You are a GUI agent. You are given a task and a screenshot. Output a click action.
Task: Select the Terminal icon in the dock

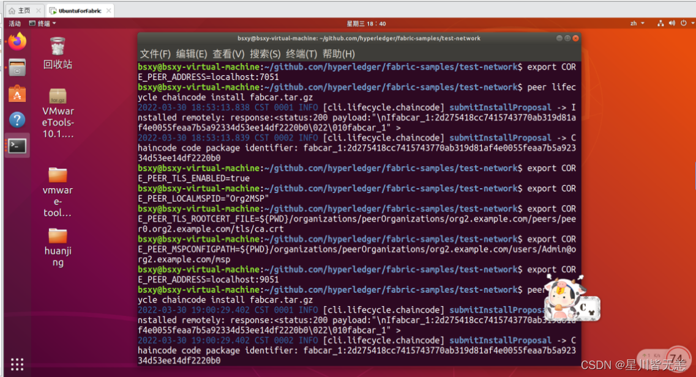[x=17, y=146]
